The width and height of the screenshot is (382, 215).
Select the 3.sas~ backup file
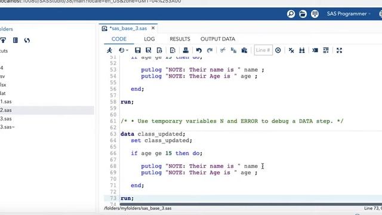[x=7, y=127]
